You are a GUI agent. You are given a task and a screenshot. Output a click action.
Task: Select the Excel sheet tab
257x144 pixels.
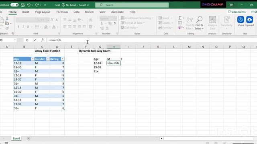16,138
